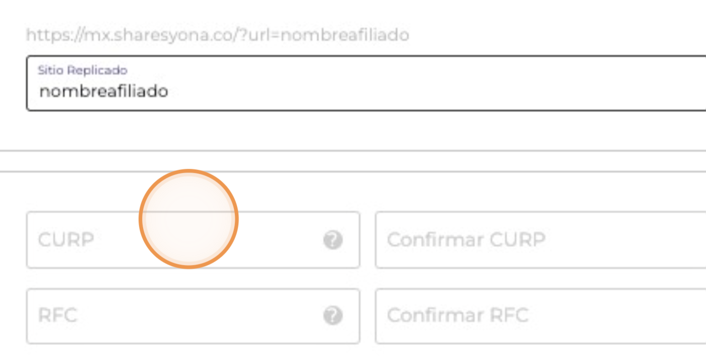Click the horizontal divider above the CURP section
The image size is (706, 361).
(x=353, y=171)
